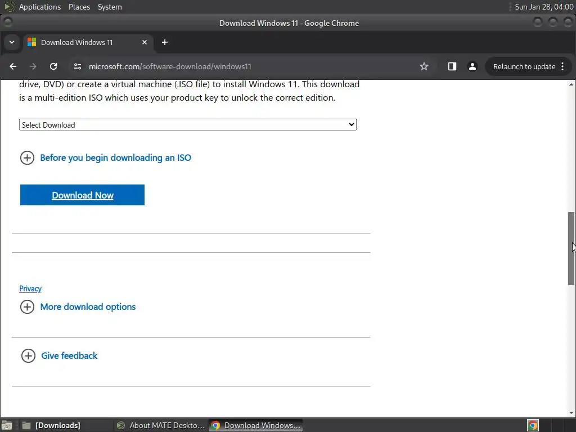Image resolution: width=576 pixels, height=432 pixels.
Task: Open the System menu
Action: [110, 7]
